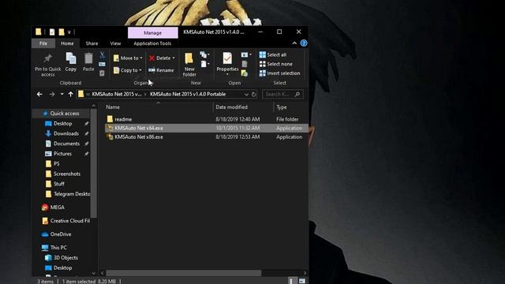505x284 pixels.
Task: Open the Easy access dropdown
Action: click(x=205, y=64)
